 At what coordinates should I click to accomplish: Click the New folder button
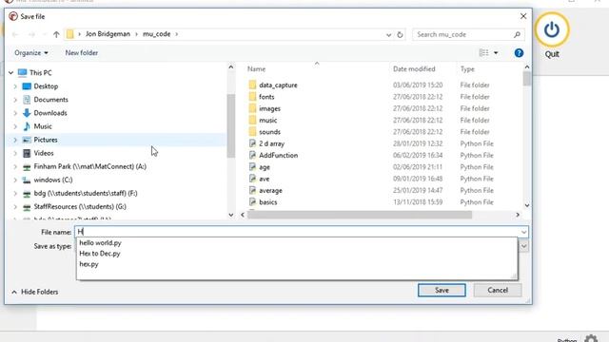(82, 53)
